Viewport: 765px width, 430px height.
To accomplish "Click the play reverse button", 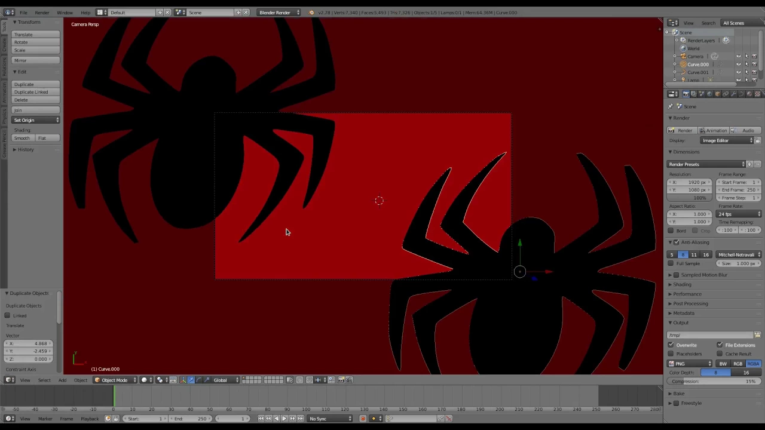I will [276, 419].
